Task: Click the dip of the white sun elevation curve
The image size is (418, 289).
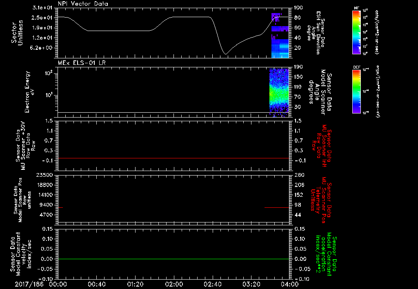Action: [225, 53]
